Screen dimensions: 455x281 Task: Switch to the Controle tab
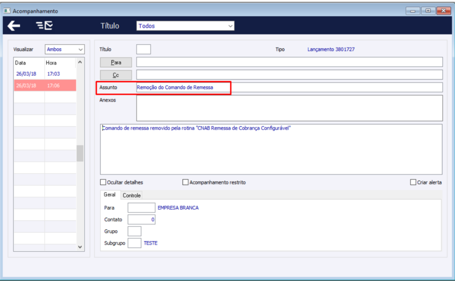[x=132, y=196]
